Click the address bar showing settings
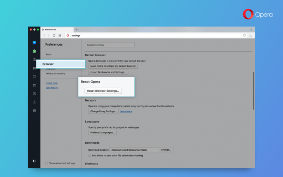Viewport: 283px width, 177px height. [x=156, y=36]
